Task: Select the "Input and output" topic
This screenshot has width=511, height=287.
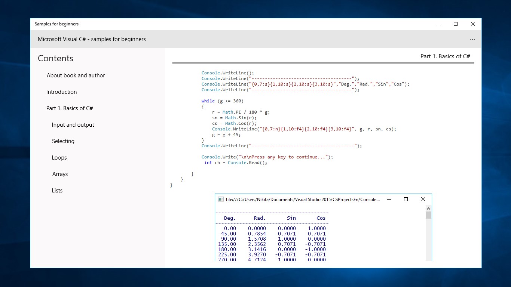Action: pyautogui.click(x=73, y=124)
